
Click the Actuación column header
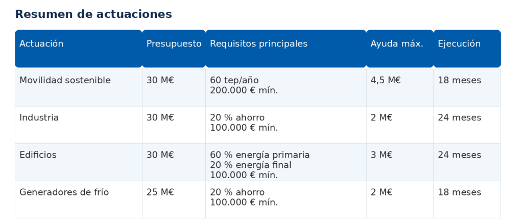click(x=78, y=48)
